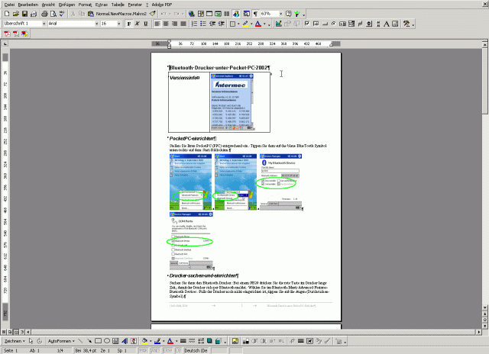Toggle paragraph marks (¶) display
Viewport: 489px width, 354px height.
tap(255, 14)
